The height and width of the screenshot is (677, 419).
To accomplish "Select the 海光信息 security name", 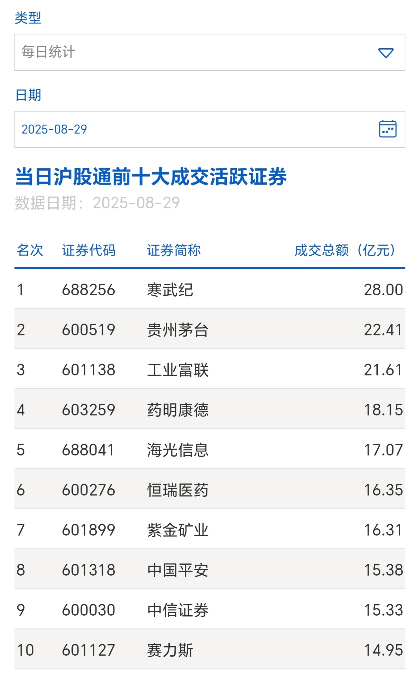I will pyautogui.click(x=178, y=450).
